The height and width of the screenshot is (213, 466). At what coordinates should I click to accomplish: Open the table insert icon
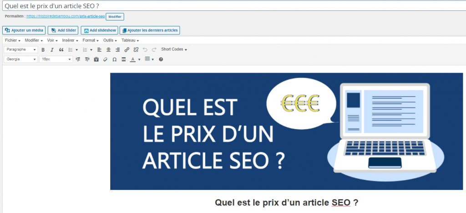pyautogui.click(x=147, y=59)
